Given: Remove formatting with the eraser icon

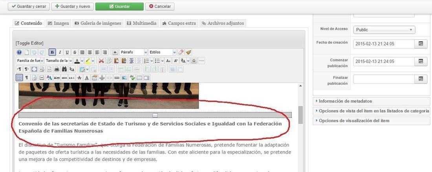Looking at the screenshot, I should point(181,52).
